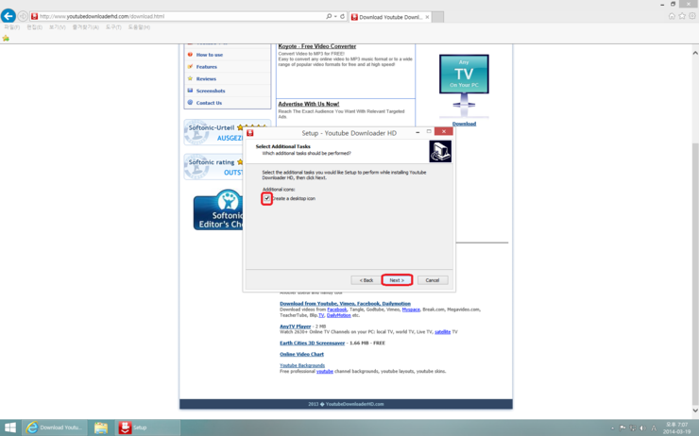Screen dimensions: 699x436
Task: Click the Contact Us sidebar icon
Action: point(191,103)
